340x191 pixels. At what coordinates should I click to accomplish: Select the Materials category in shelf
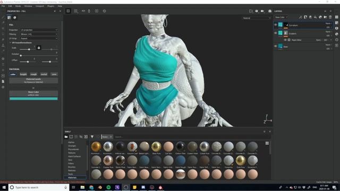tap(75, 178)
